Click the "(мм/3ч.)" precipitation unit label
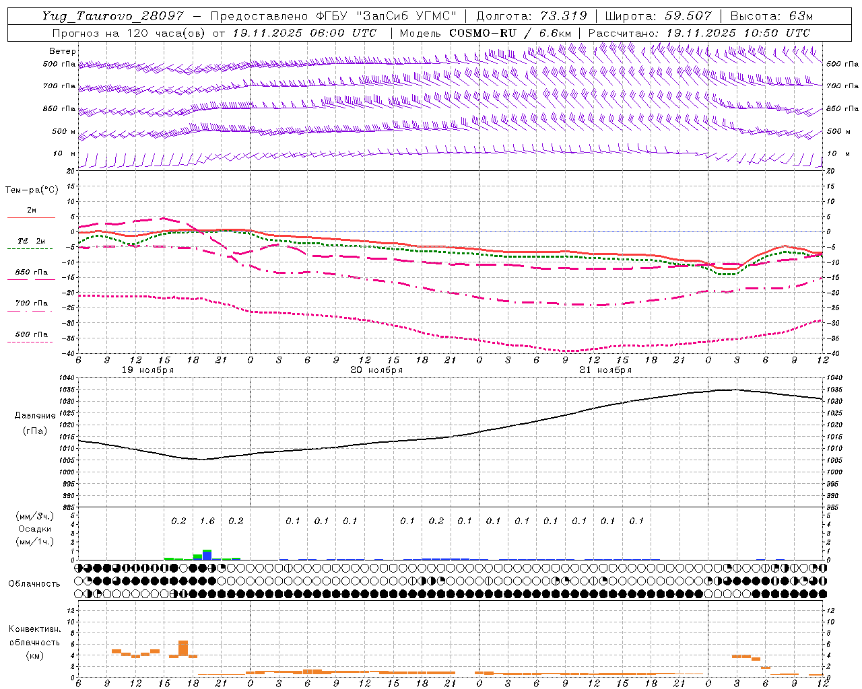Screen dimensions: 862x689 [x=36, y=516]
